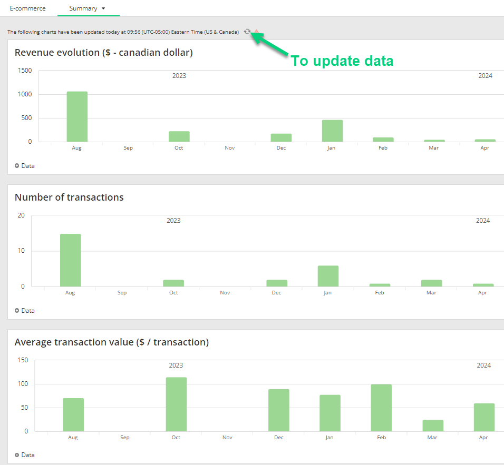The height and width of the screenshot is (465, 504).
Task: Click the pink warning triangle icon
Action: point(257,32)
